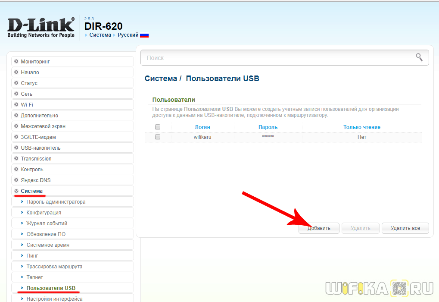Open Пароль администратора page
This screenshot has width=439, height=302.
click(72, 202)
